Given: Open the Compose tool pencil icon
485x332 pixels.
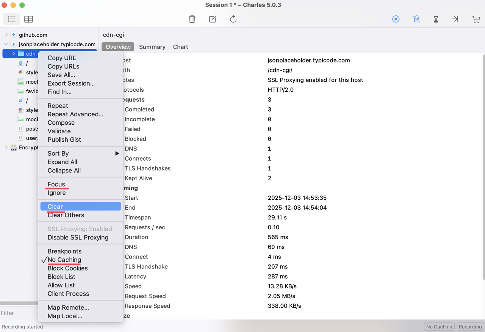Looking at the screenshot, I should pyautogui.click(x=212, y=19).
